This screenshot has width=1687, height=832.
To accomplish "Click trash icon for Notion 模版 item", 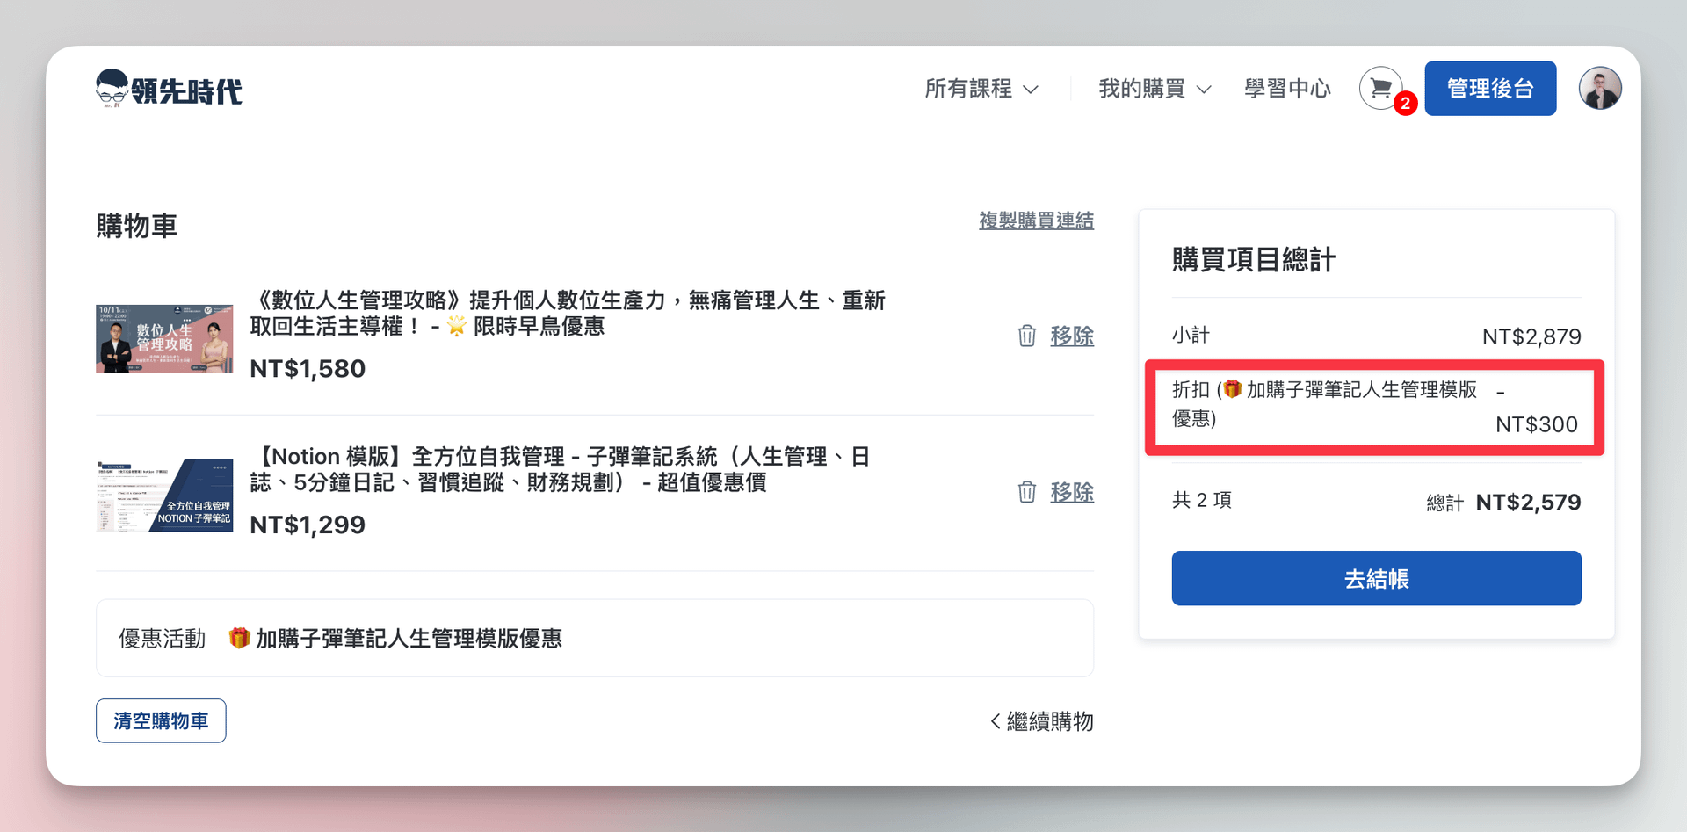I will (x=1027, y=492).
